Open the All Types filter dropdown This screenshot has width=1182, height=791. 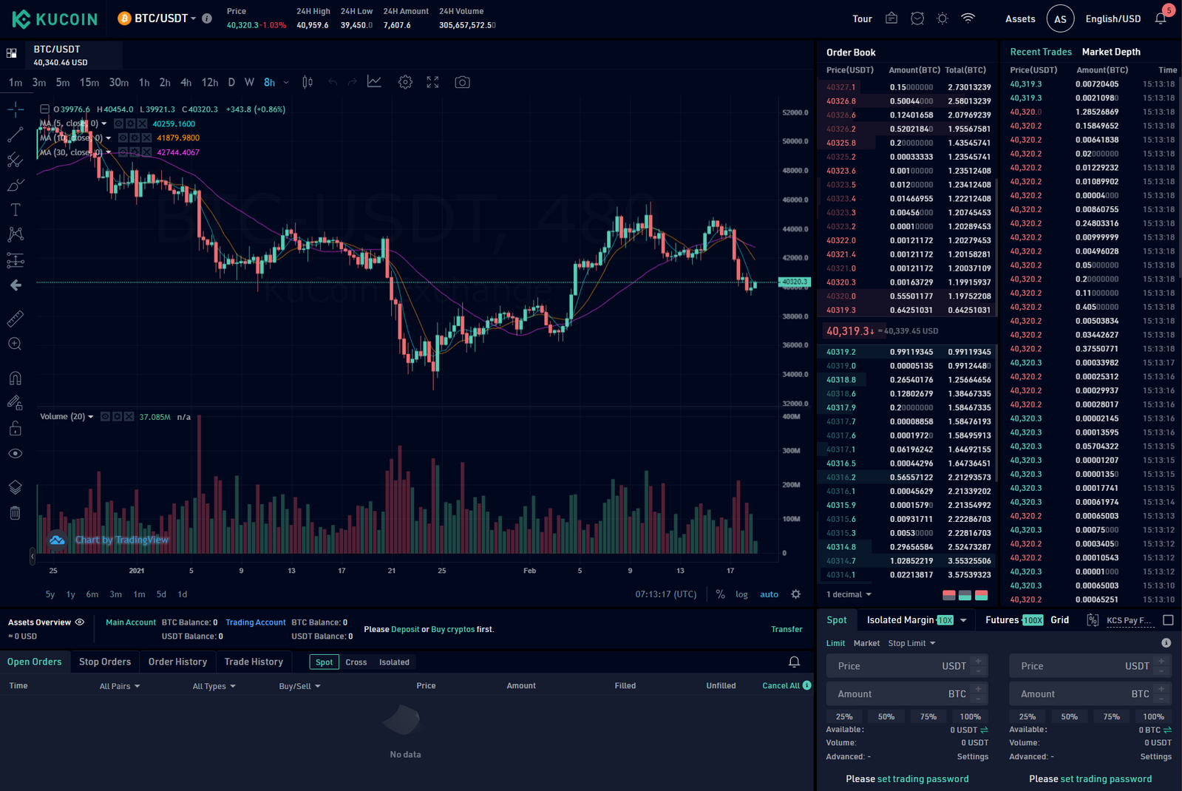point(214,686)
